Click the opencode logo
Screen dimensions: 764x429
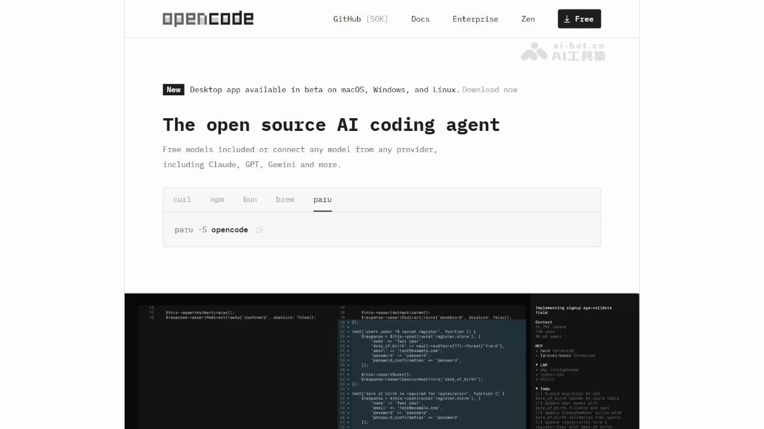coord(208,19)
